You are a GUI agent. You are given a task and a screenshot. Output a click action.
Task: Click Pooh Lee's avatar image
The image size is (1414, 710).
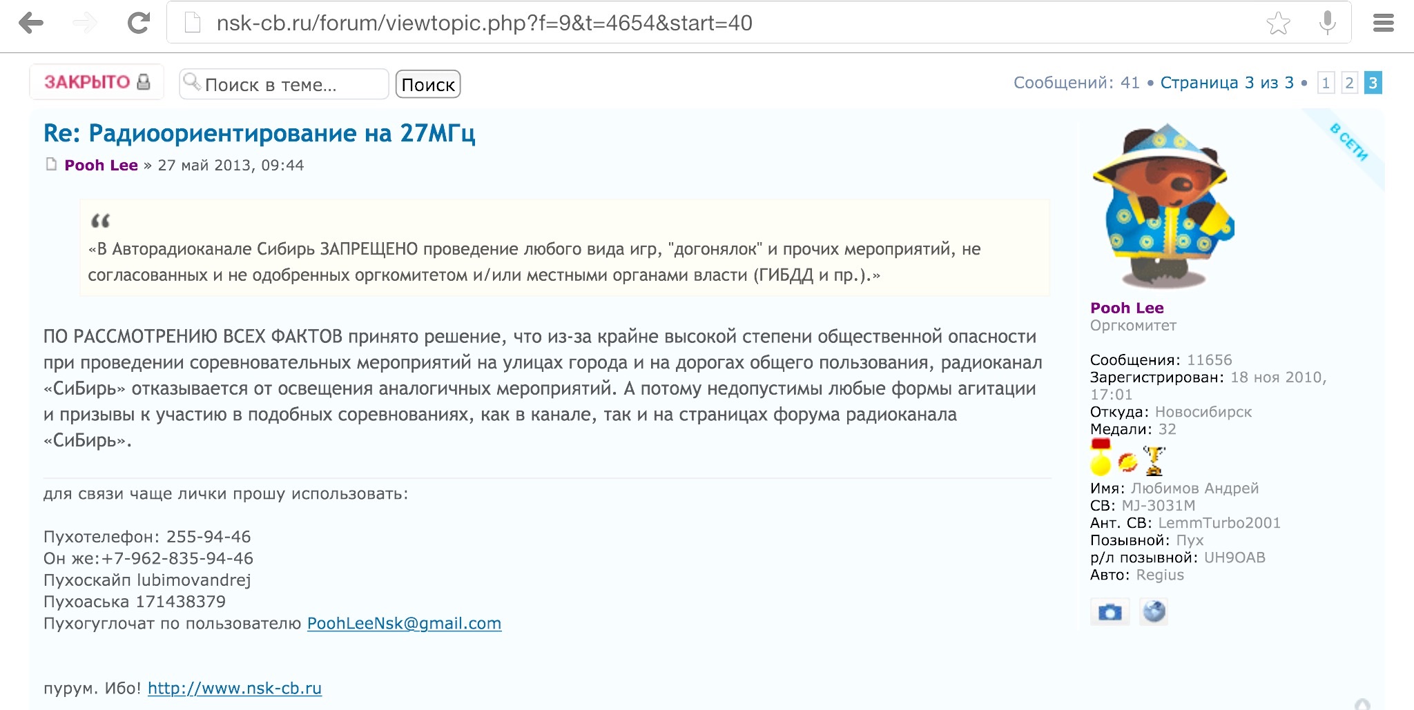1162,207
